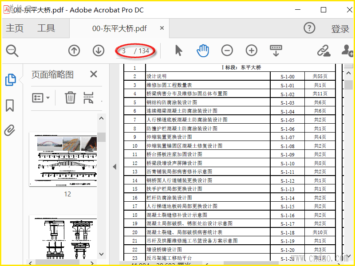Click the 维修加固工程数量表 row text
This screenshot has height=266, width=355.
(169, 85)
